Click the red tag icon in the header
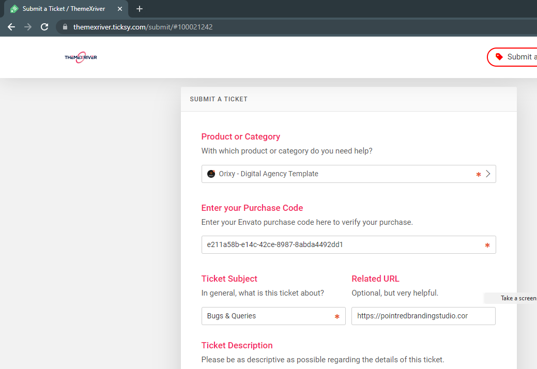537x369 pixels. (499, 57)
